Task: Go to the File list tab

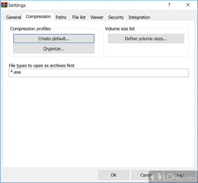Action: (x=79, y=17)
